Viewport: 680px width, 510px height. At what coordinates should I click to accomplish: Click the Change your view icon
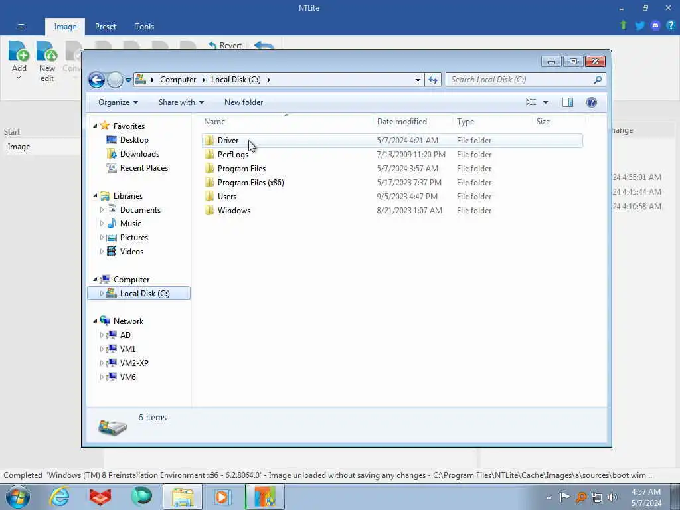click(x=531, y=102)
